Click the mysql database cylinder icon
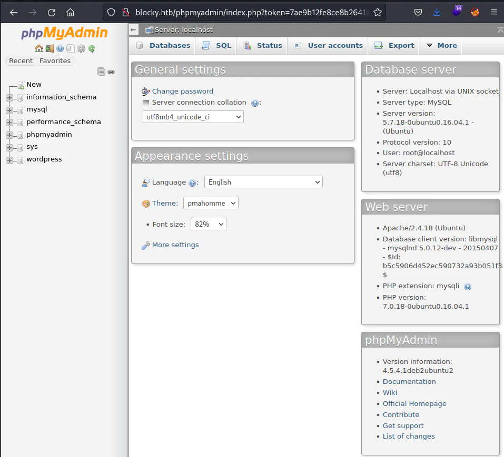504x457 pixels. 20,110
